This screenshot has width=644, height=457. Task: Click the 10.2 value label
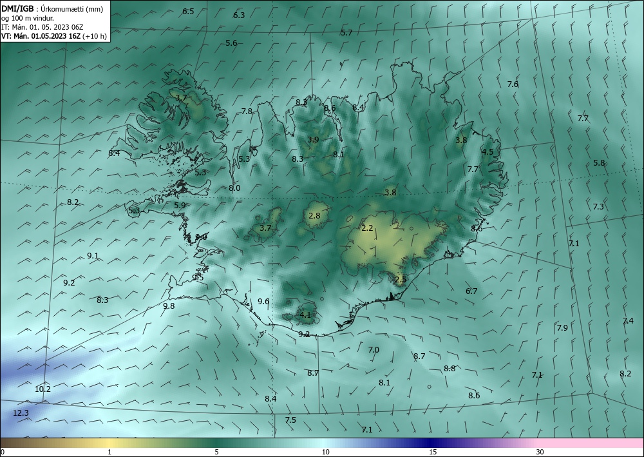[x=43, y=389]
